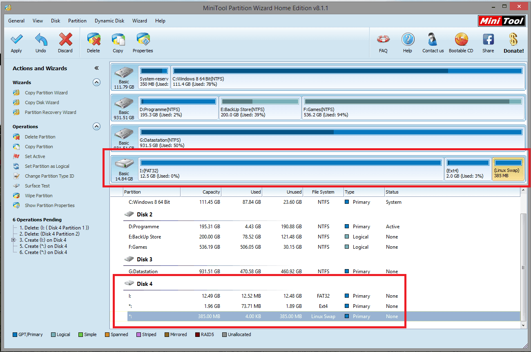Click the Delete partition toolbar icon
This screenshot has height=352, width=531.
pos(94,40)
